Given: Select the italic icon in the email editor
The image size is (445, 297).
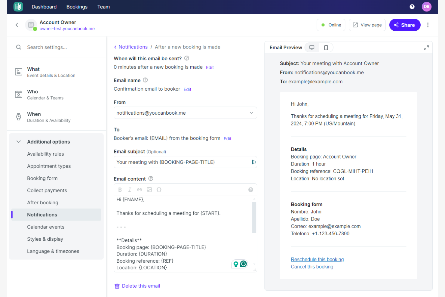Looking at the screenshot, I should [130, 190].
